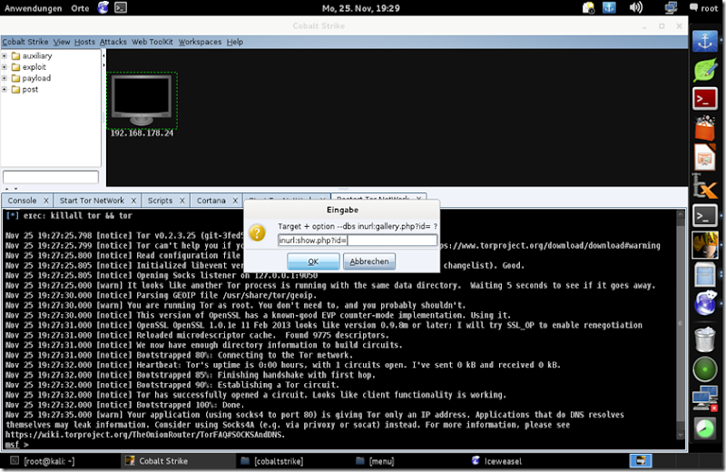Viewport: 726px width, 472px height.
Task: Open the View menu
Action: [x=62, y=42]
